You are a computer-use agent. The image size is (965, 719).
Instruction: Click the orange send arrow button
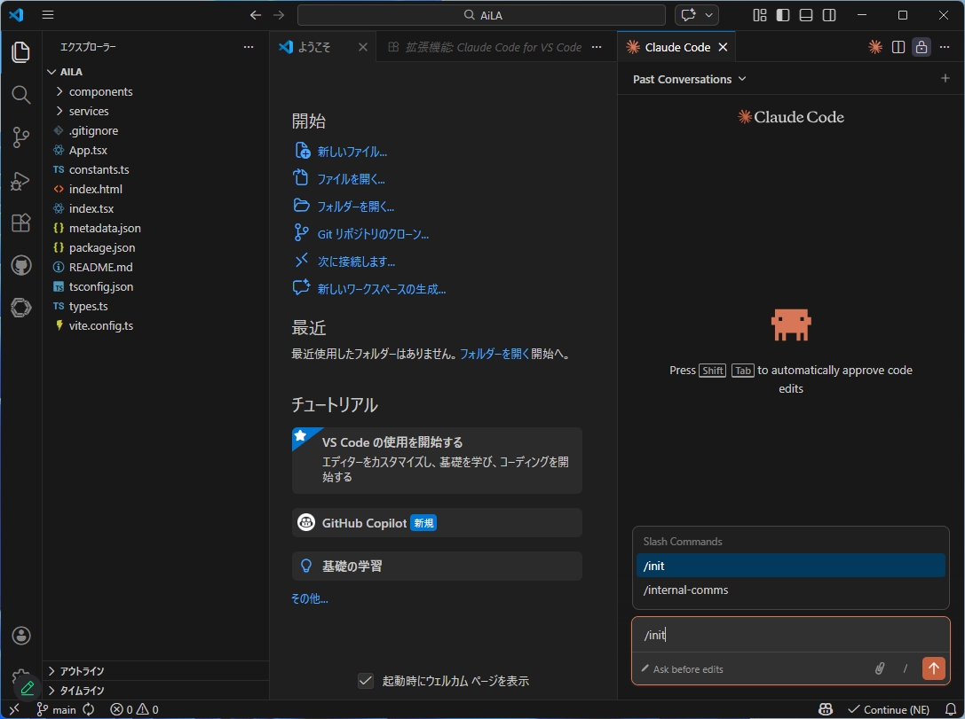click(x=933, y=668)
